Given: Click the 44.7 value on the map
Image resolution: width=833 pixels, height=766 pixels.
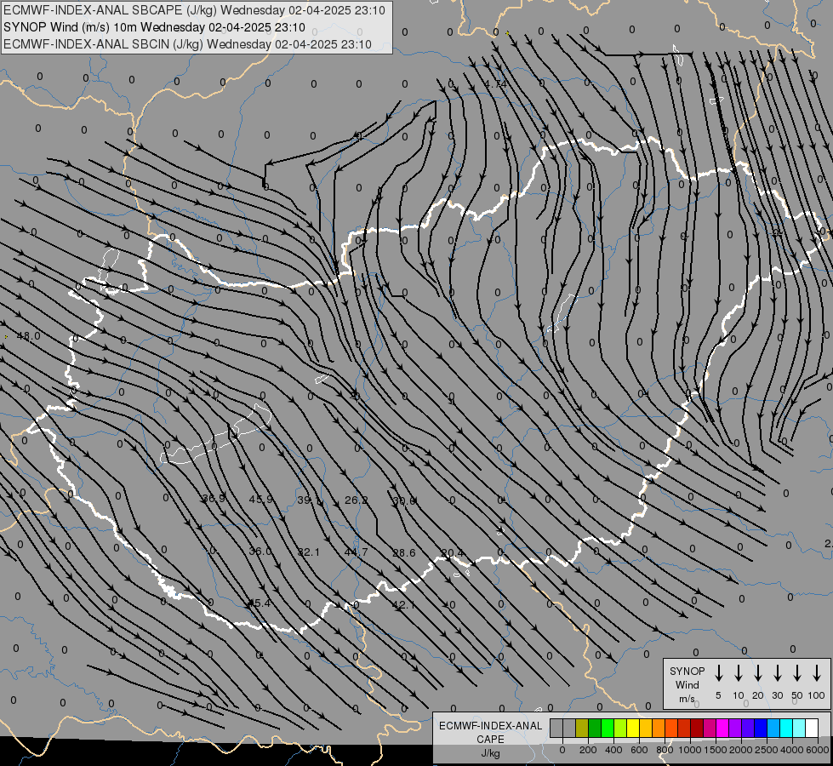Looking at the screenshot, I should (x=356, y=552).
